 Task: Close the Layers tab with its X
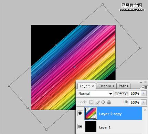[x=93, y=86]
